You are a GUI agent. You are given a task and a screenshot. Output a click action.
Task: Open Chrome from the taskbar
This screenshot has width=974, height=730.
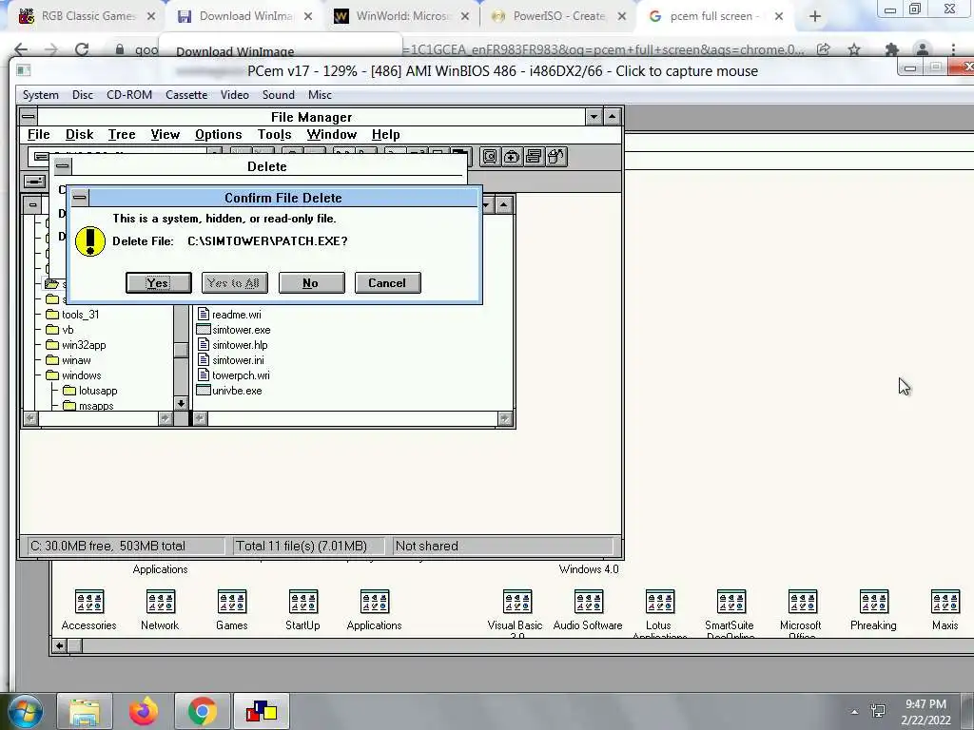(203, 711)
